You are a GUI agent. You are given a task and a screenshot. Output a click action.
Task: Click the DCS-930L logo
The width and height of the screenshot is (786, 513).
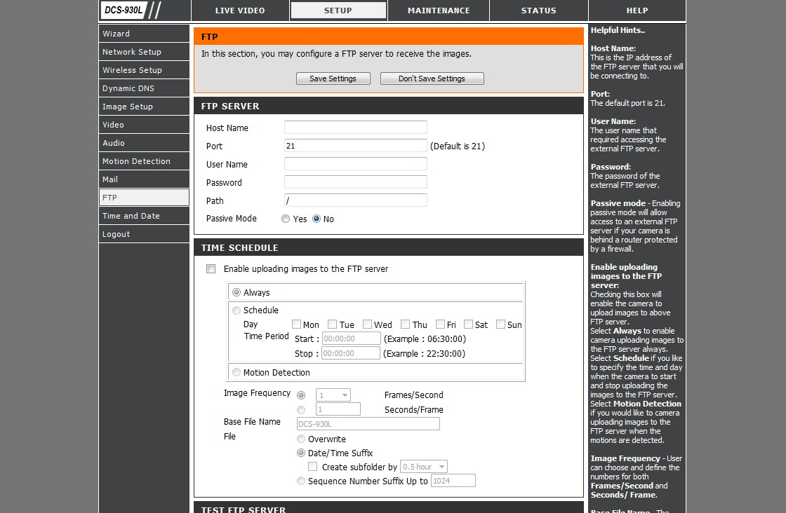tap(124, 11)
